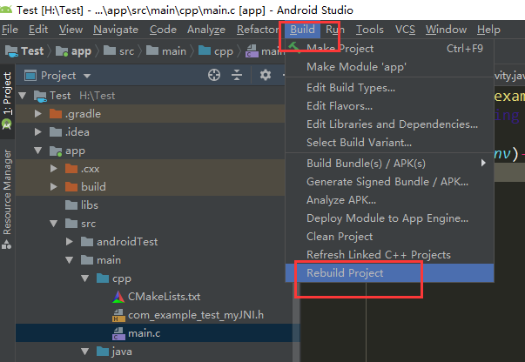Image resolution: width=525 pixels, height=362 pixels.
Task: Collapse the java folder arrow
Action: click(85, 352)
